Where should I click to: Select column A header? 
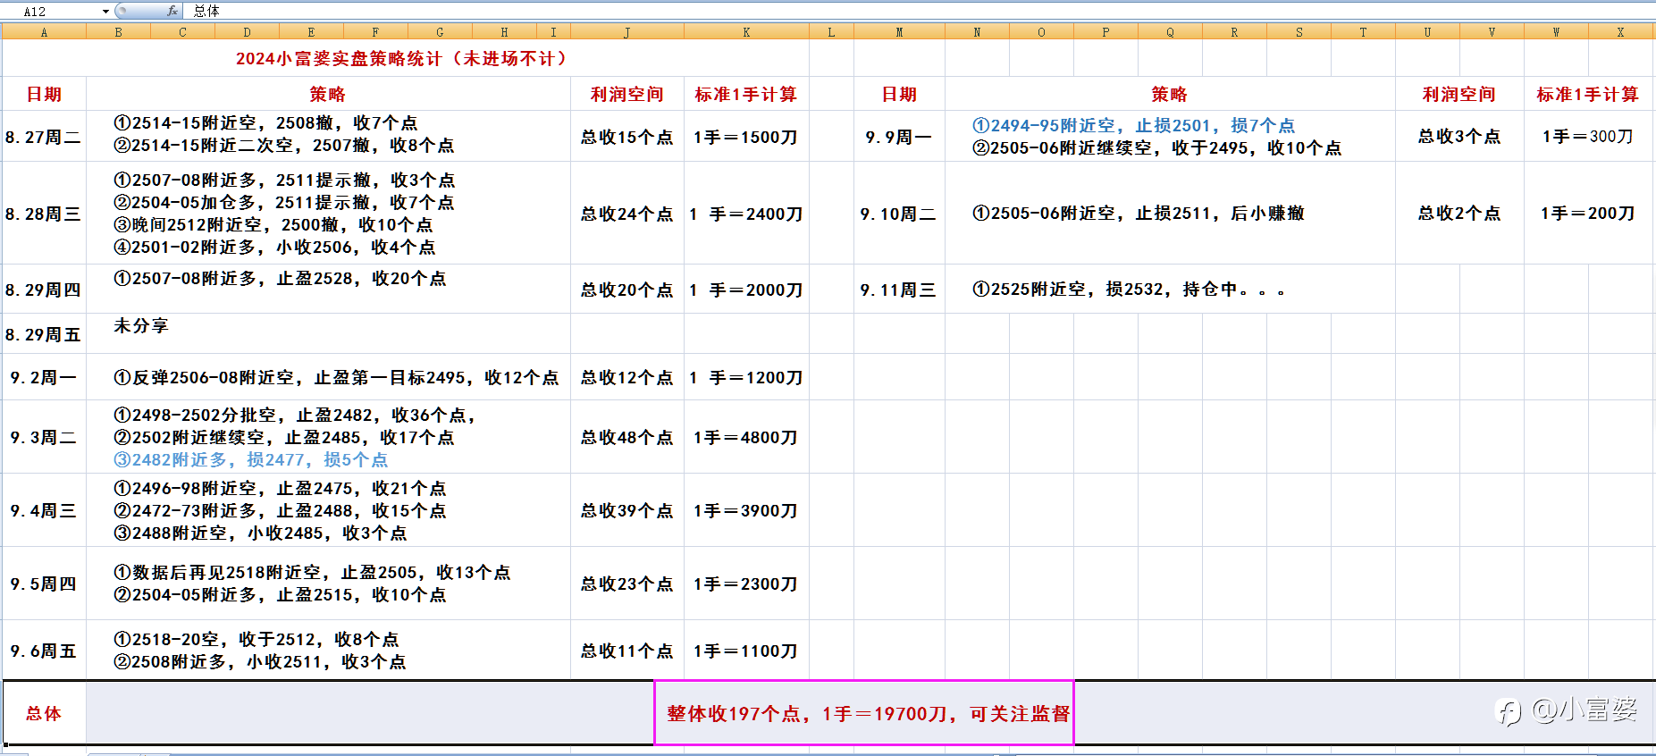44,32
